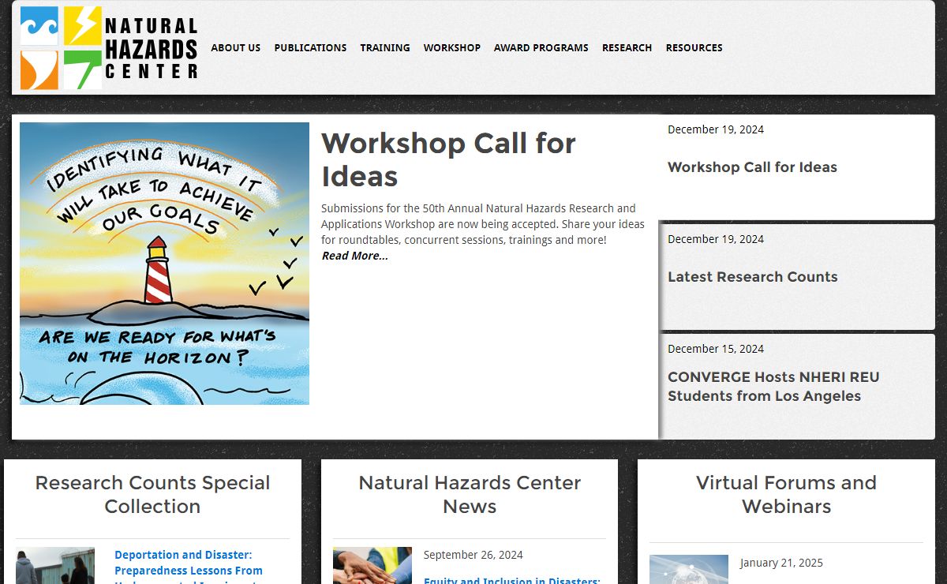Open Research Counts Special Collection heading

tap(152, 494)
